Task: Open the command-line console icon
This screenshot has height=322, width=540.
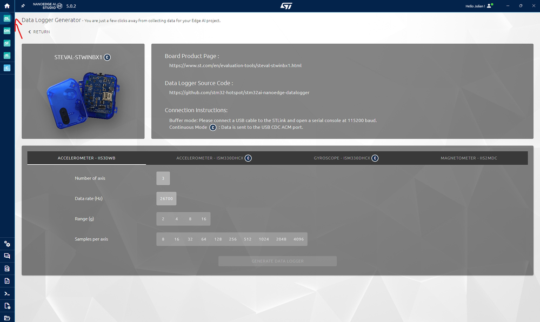Action: coord(7,294)
